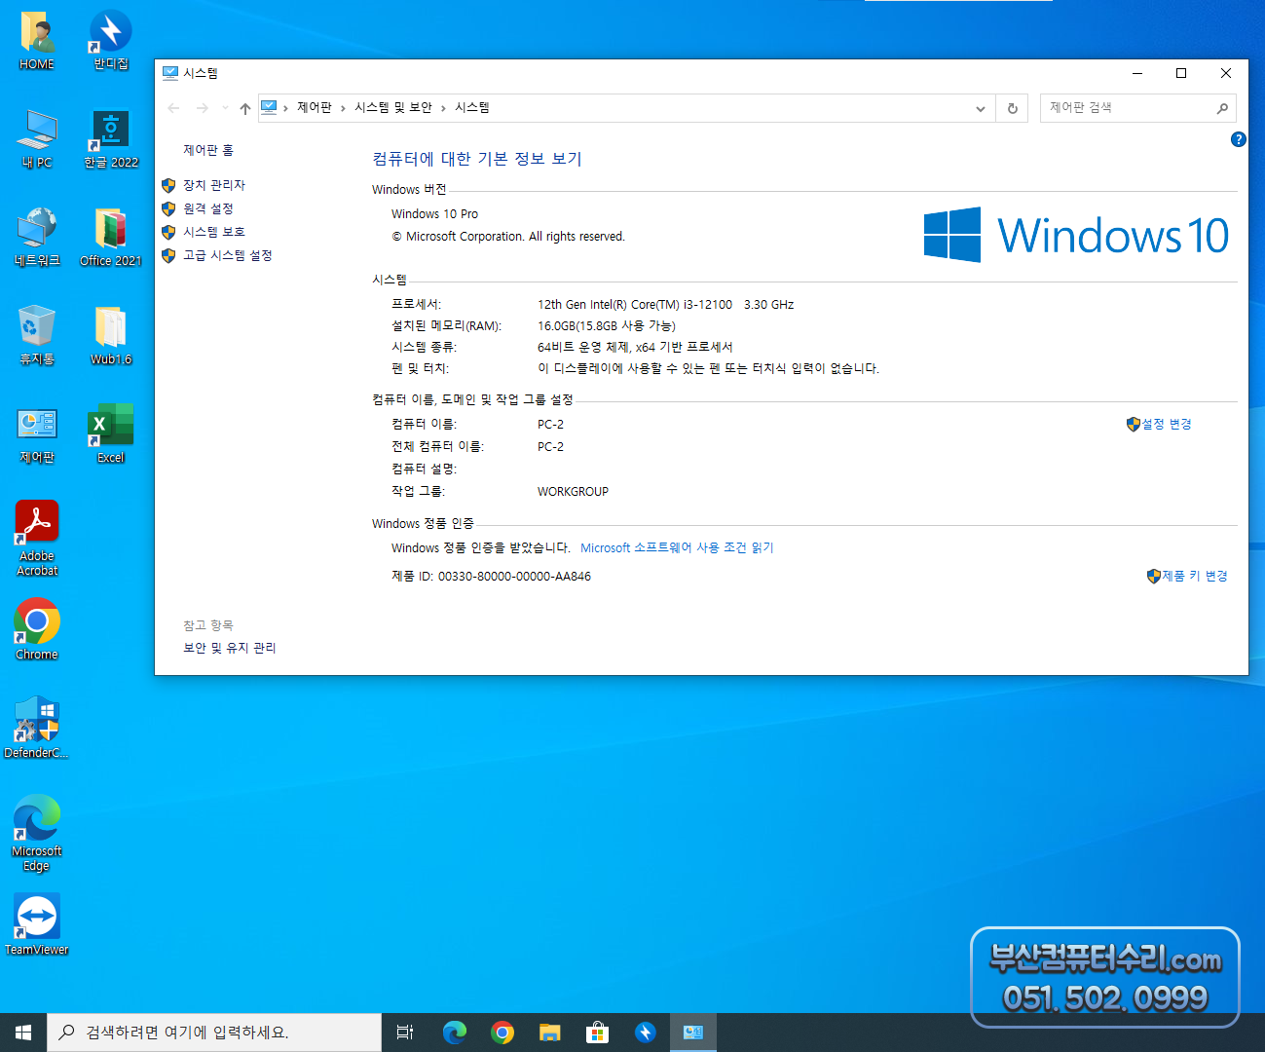Maximize the 시스템 window

1181,73
